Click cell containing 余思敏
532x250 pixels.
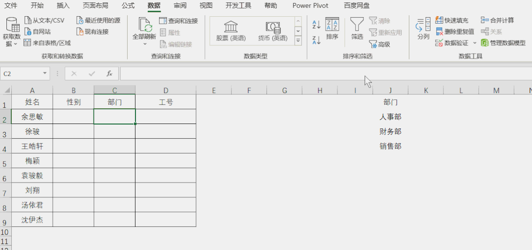pos(32,117)
